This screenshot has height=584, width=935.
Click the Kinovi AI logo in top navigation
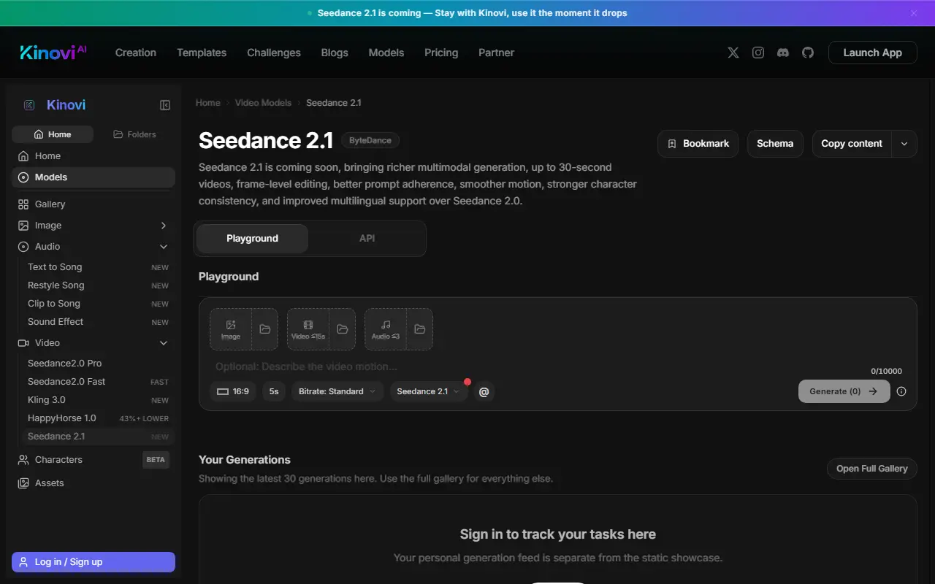click(x=53, y=53)
